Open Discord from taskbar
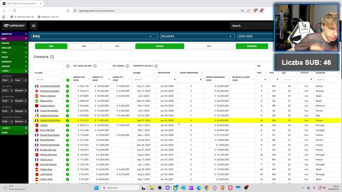 168,188
